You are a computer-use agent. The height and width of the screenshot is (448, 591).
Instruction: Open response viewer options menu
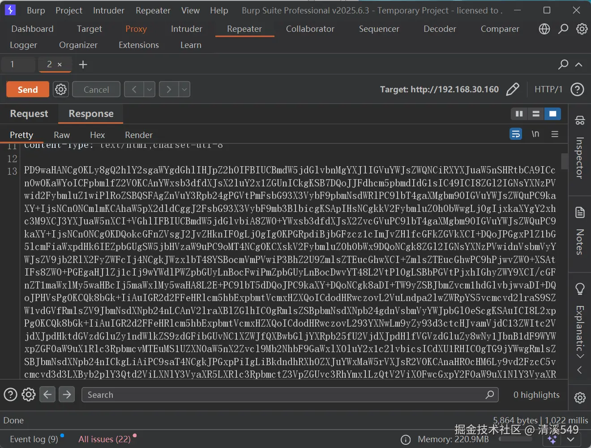point(555,134)
